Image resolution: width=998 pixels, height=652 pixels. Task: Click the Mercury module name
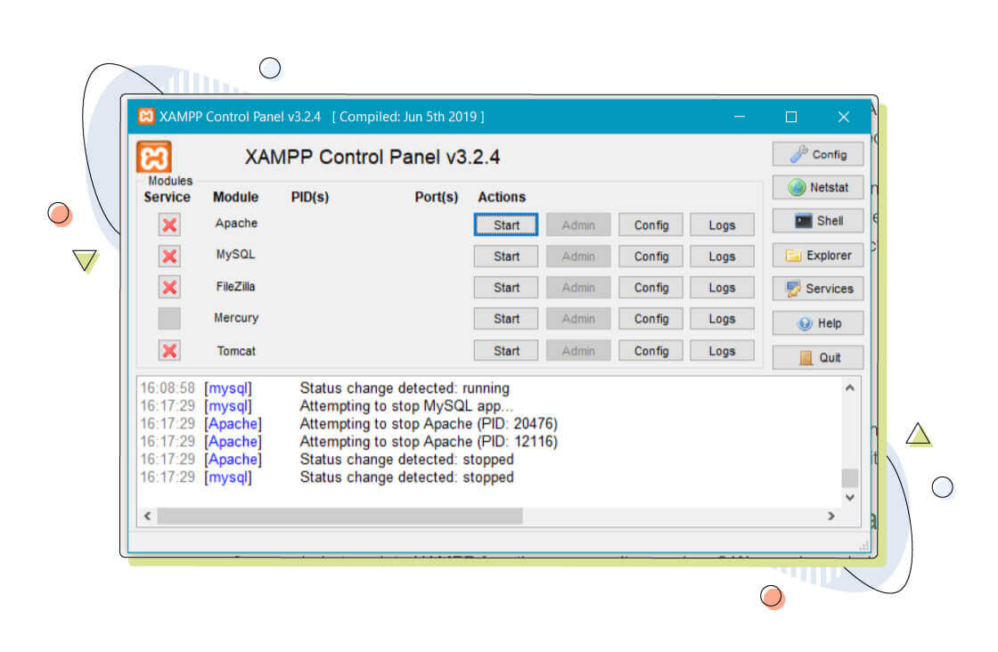coord(236,318)
